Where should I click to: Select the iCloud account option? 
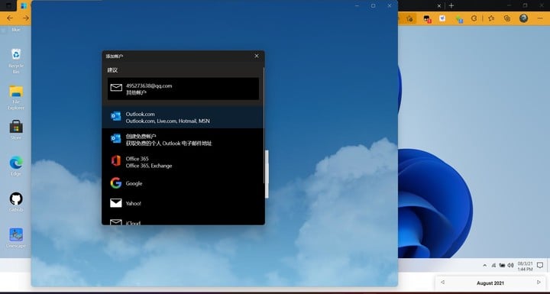(183, 221)
